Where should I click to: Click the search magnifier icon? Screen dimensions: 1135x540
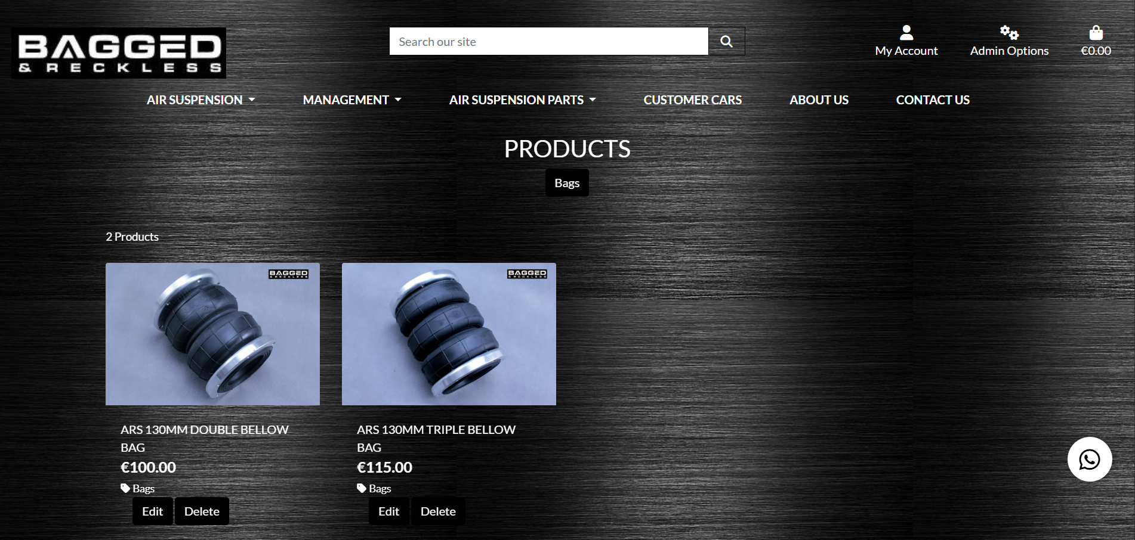pos(726,41)
